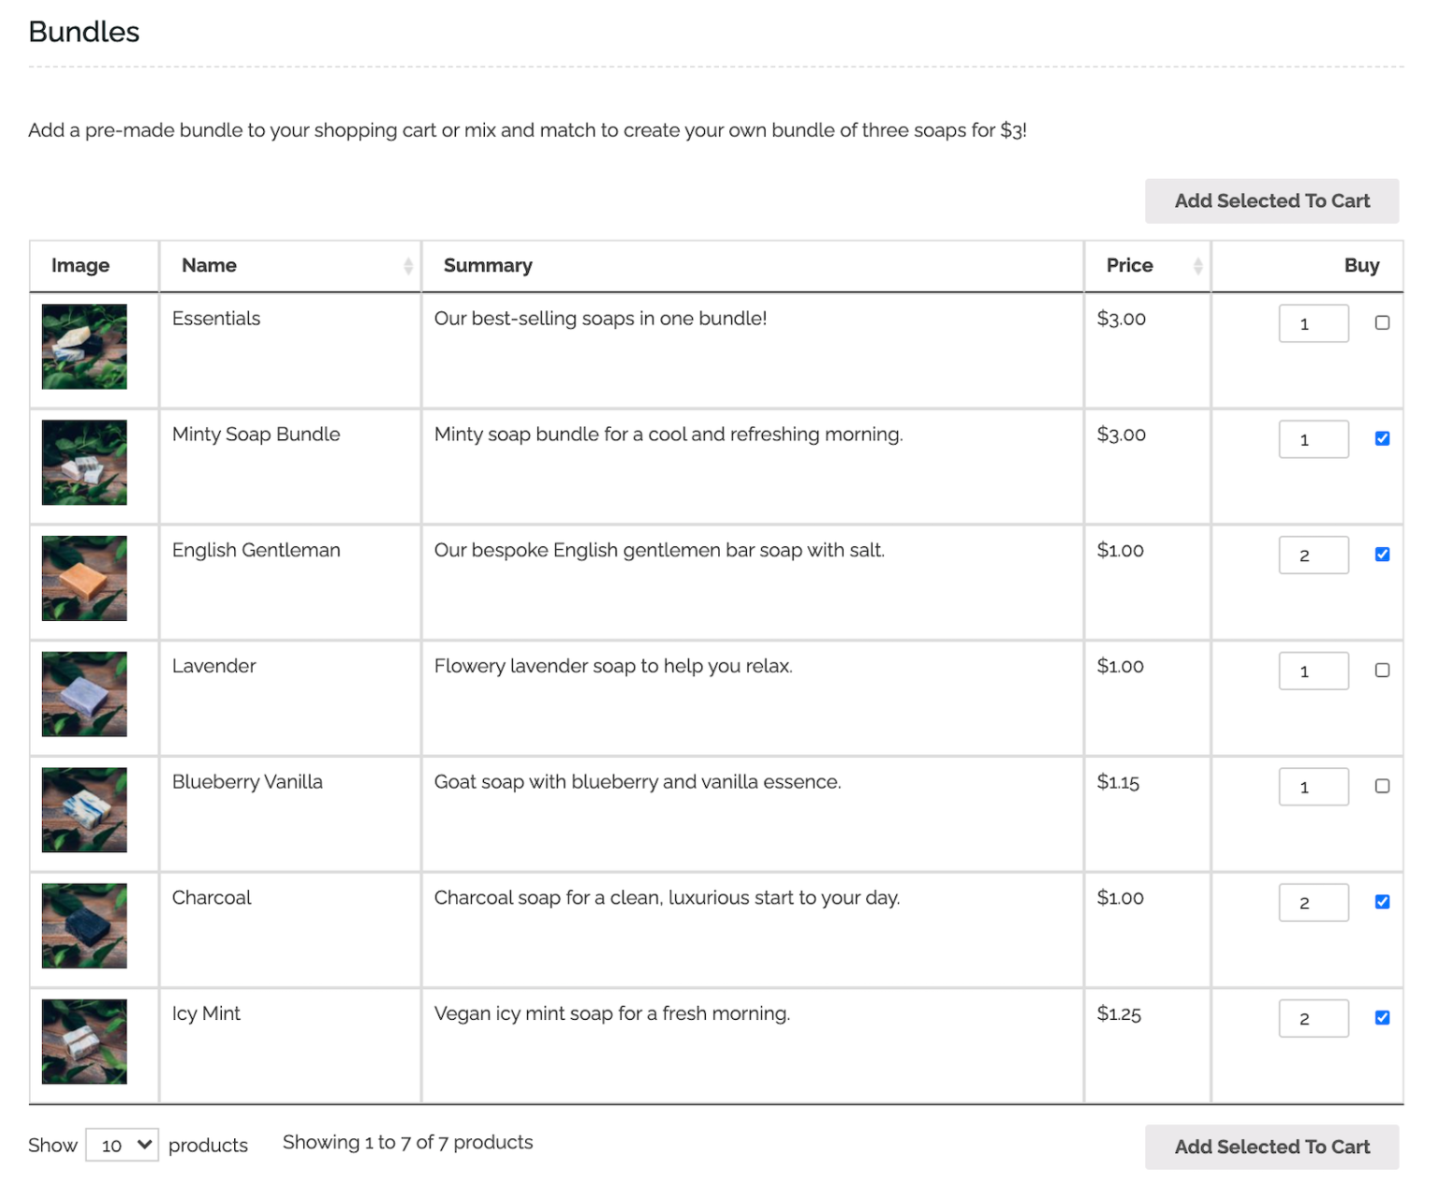This screenshot has width=1438, height=1197.
Task: Enable the Blueberry Vanilla checkbox
Action: pos(1382,786)
